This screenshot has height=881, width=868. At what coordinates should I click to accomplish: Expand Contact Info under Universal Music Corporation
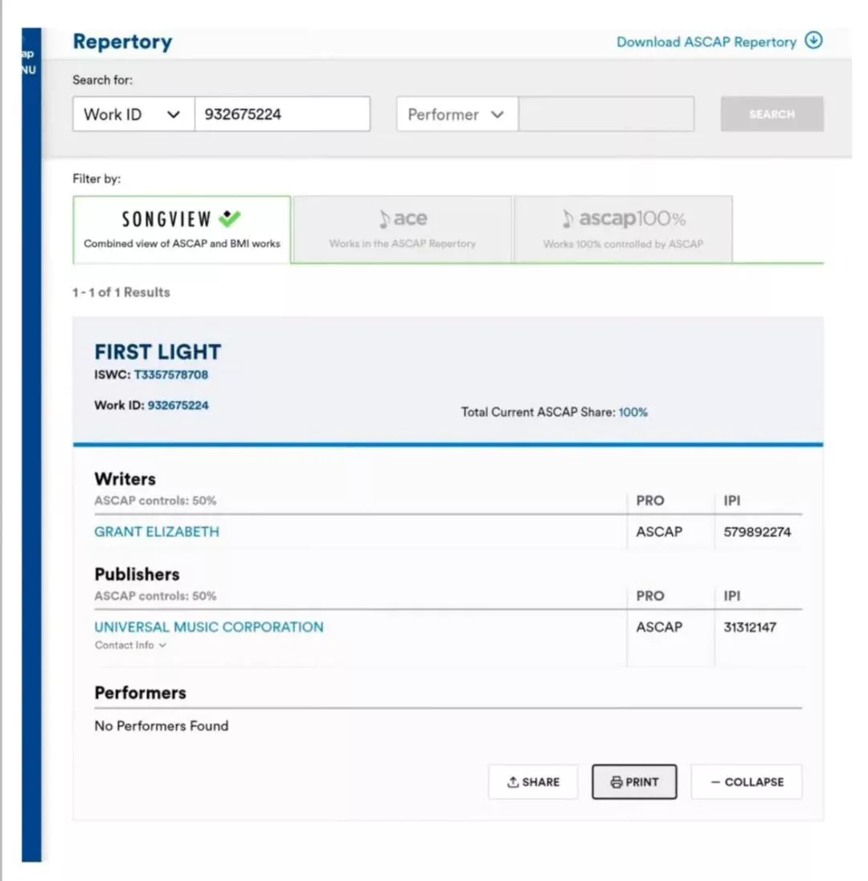(x=130, y=645)
